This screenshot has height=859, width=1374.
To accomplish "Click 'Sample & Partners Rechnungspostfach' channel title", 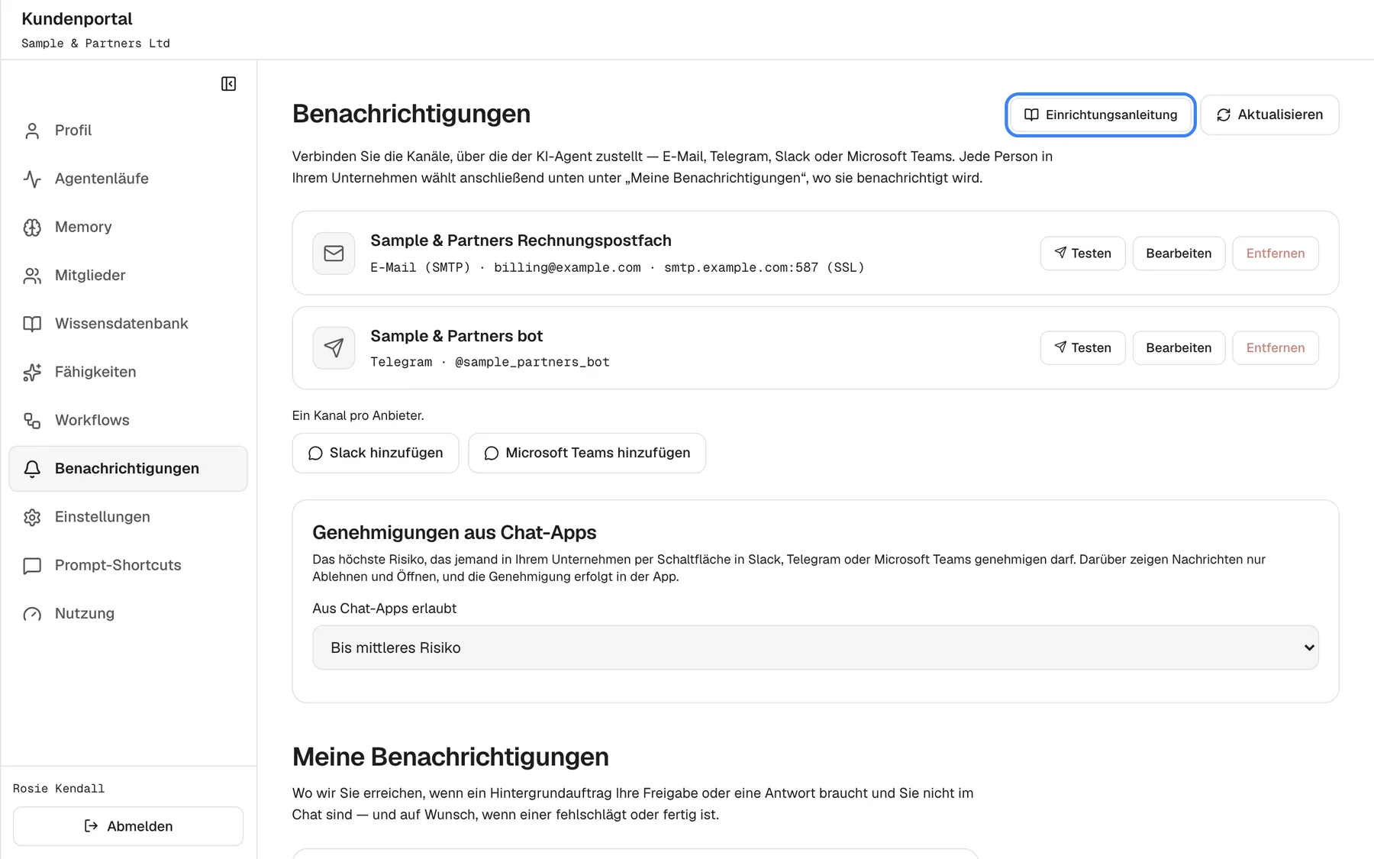I will [x=521, y=241].
